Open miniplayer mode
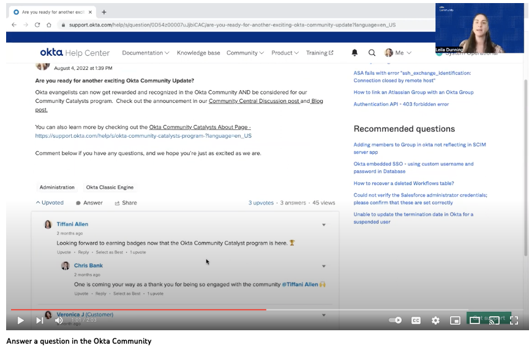The width and height of the screenshot is (529, 348). 455,320
